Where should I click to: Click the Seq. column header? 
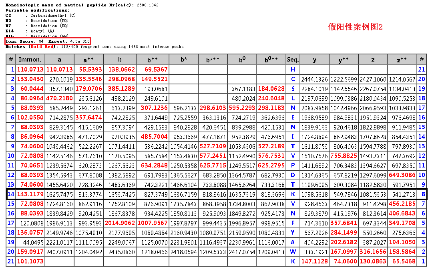pos(293,60)
